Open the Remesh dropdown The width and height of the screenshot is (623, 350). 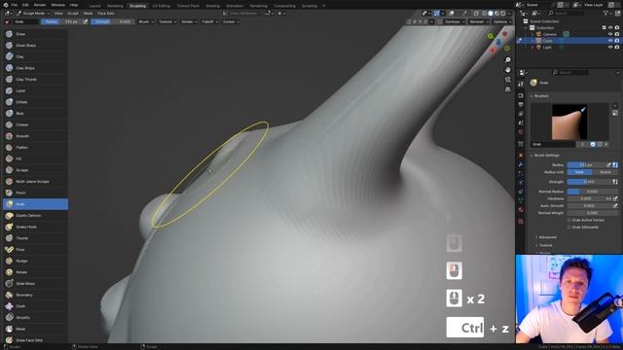click(x=478, y=21)
